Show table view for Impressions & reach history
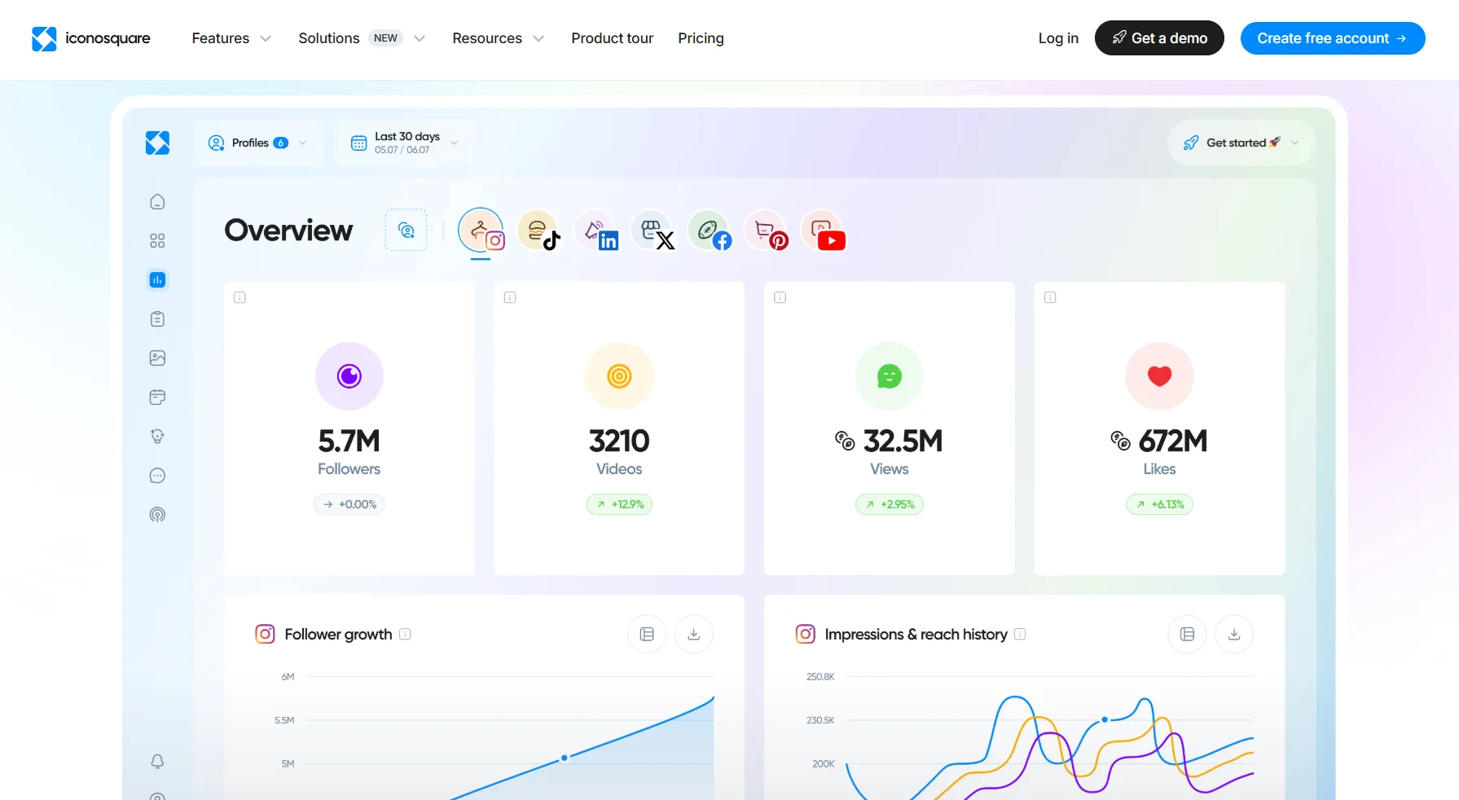The height and width of the screenshot is (800, 1459). point(1187,635)
